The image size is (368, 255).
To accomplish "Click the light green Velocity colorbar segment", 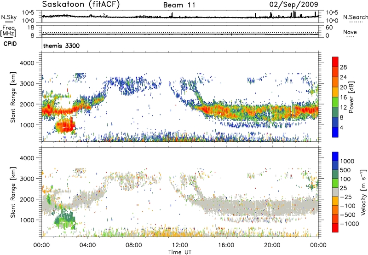I will click(x=335, y=183).
